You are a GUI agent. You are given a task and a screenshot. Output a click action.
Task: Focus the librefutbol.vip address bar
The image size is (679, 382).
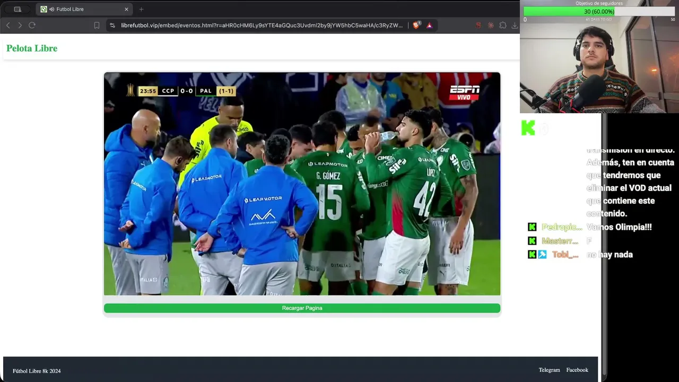pos(262,25)
